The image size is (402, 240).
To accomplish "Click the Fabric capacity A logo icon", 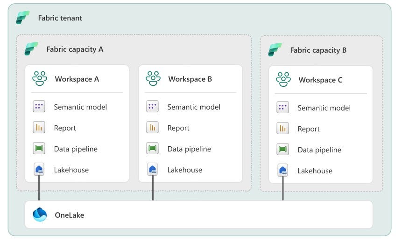I will coord(31,48).
